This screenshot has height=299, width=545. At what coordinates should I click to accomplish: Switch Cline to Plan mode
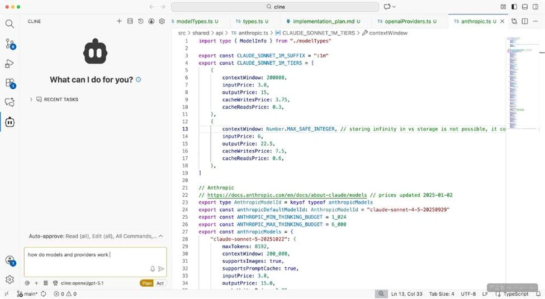point(146,283)
